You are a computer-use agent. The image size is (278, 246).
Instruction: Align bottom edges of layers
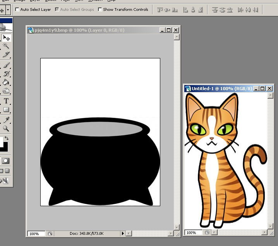pyautogui.click(x=175, y=10)
